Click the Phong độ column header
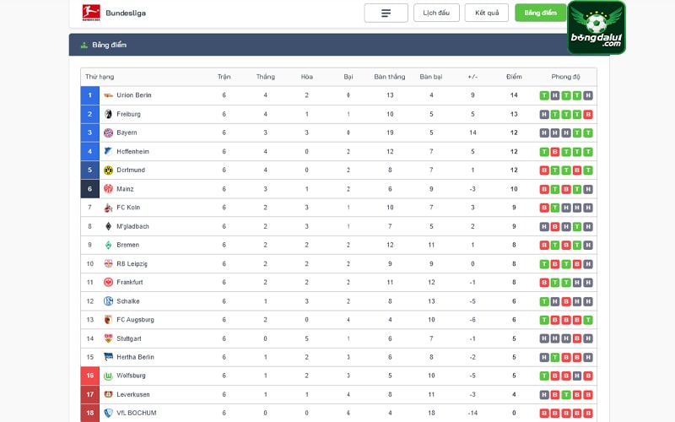Viewport: 675px width, 422px height. tap(565, 77)
